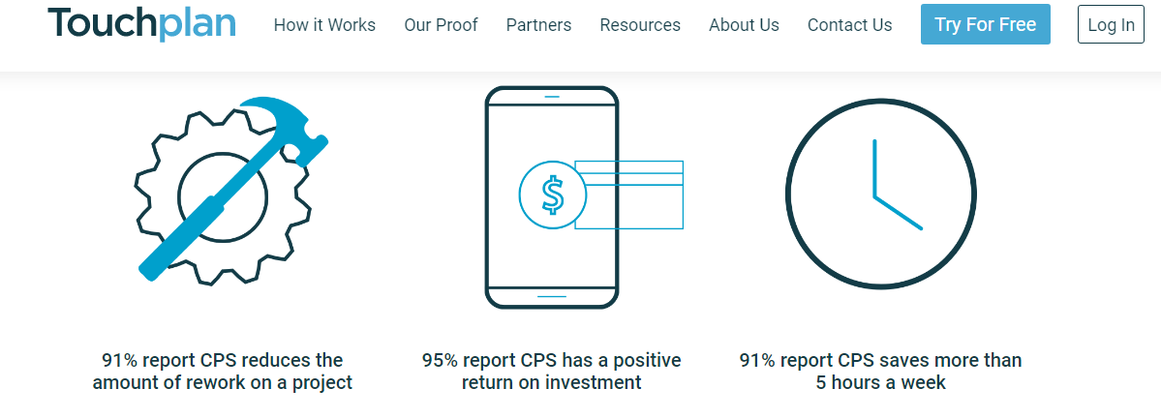Open the Partners nav item

coord(538,25)
